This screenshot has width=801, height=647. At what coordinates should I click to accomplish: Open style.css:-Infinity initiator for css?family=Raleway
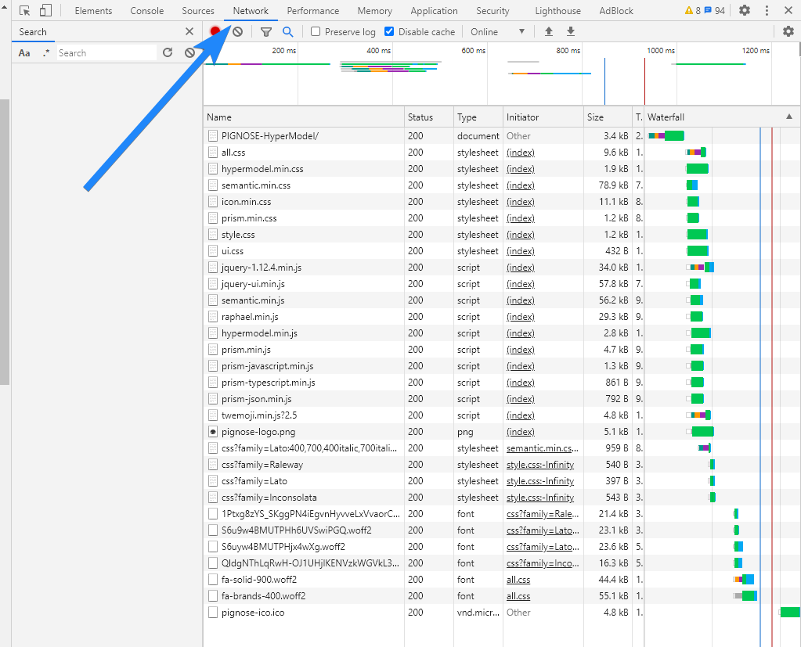coord(540,465)
